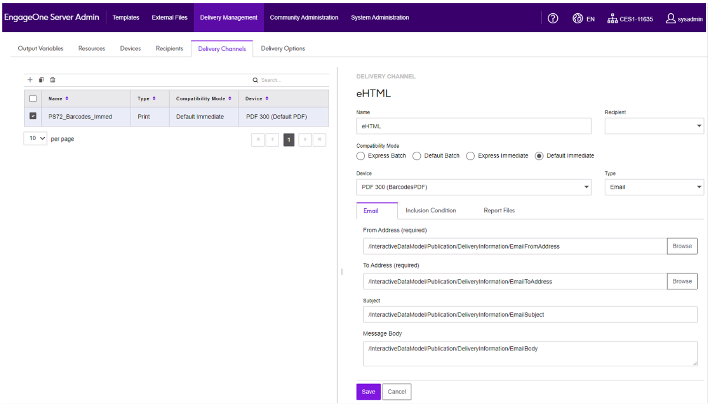Click the Cancel button

coord(397,392)
